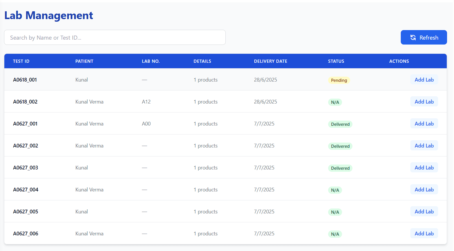Click the Pending status badge
This screenshot has width=454, height=251.
coord(339,80)
